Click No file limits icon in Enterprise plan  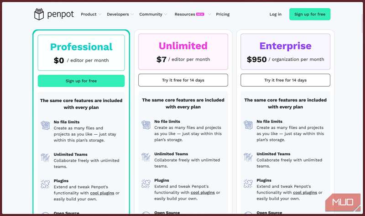[248, 124]
